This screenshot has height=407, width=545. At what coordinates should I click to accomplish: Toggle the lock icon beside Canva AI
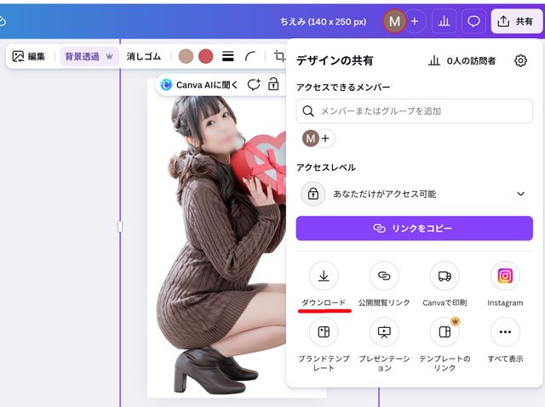click(273, 85)
